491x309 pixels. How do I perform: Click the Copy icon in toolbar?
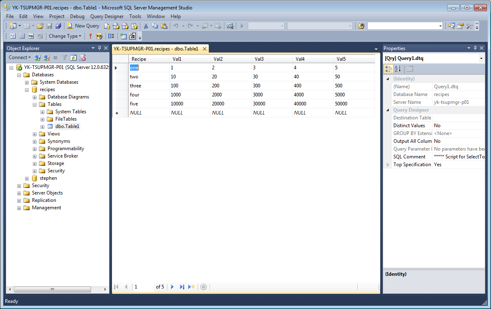[x=155, y=26]
